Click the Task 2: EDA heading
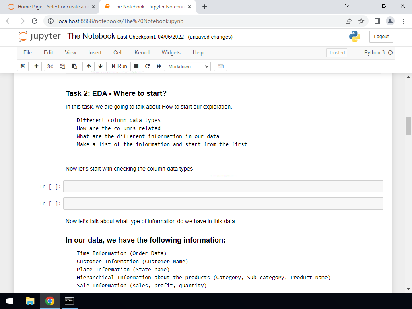This screenshot has width=412, height=309. 116,93
